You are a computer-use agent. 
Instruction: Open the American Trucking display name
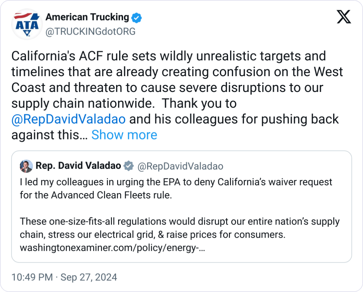coord(87,17)
